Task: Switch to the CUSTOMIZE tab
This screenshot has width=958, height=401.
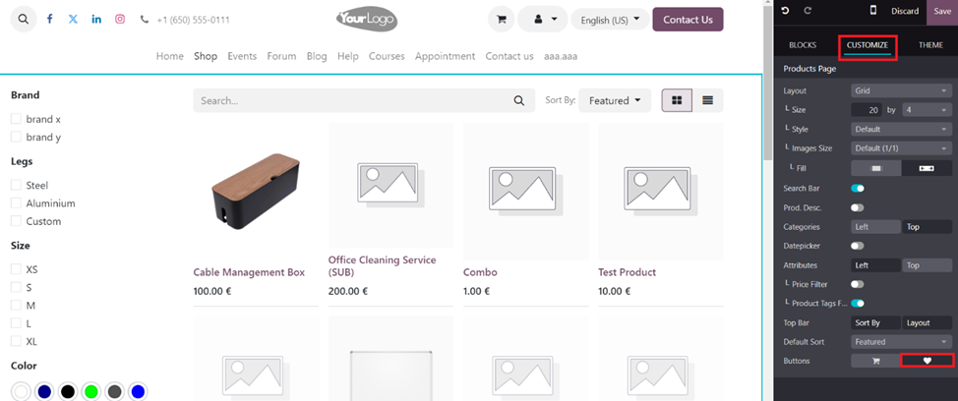Action: click(x=868, y=45)
